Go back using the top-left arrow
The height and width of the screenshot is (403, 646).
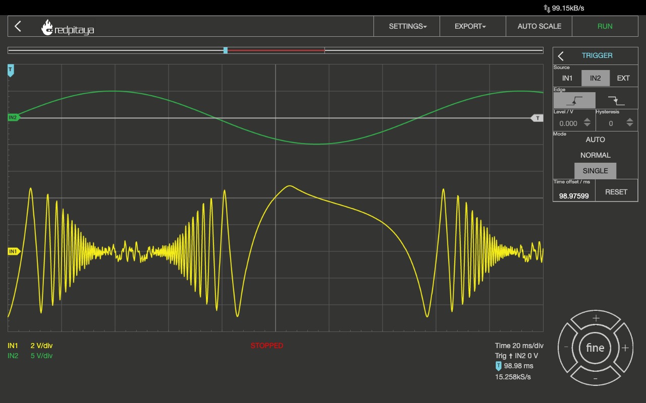tap(18, 26)
